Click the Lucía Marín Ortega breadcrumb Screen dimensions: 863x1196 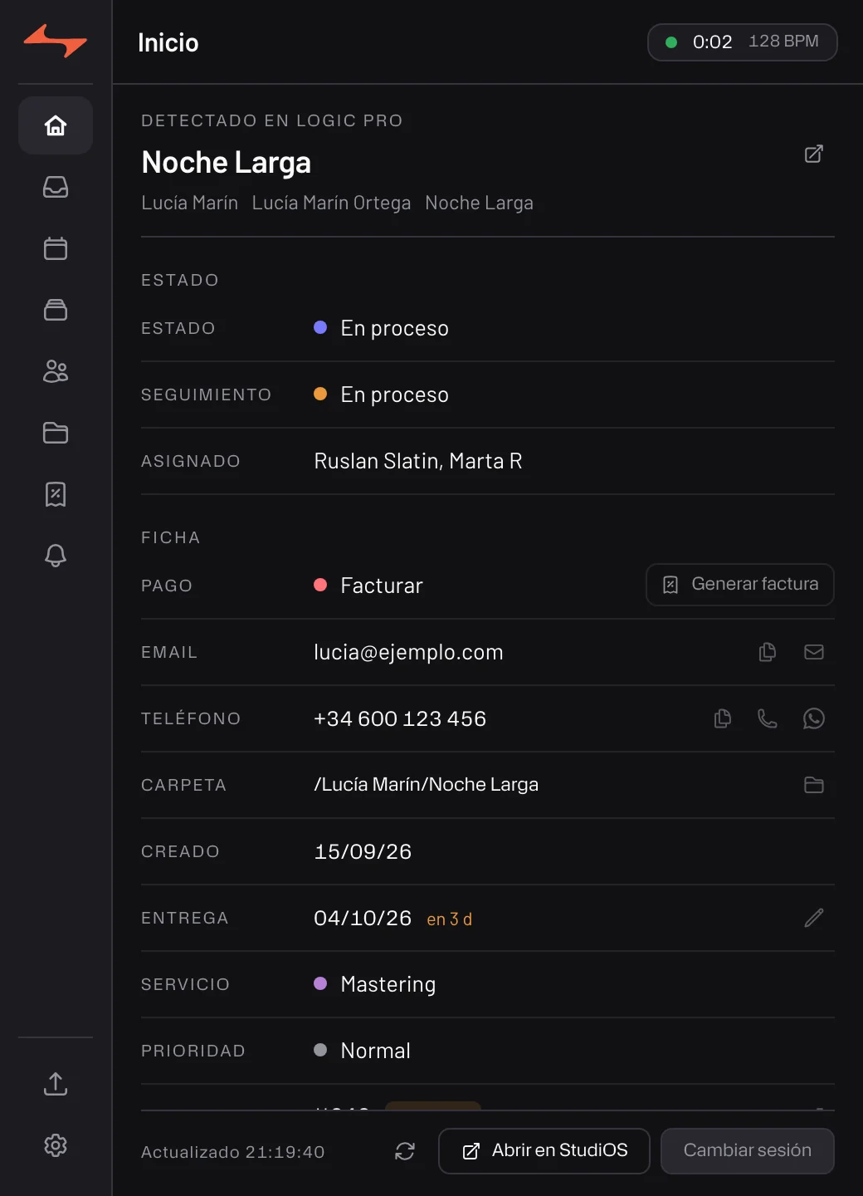point(332,203)
